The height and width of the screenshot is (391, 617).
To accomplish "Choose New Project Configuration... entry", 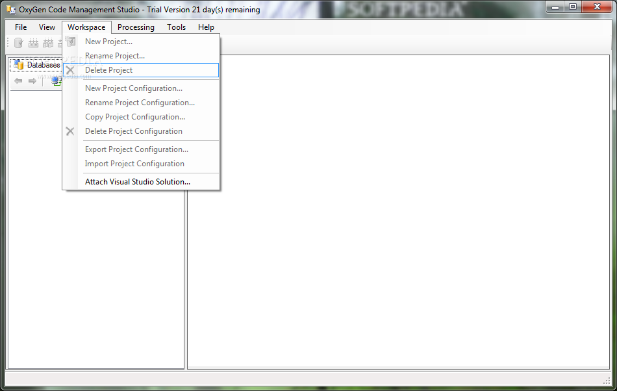I will point(141,88).
